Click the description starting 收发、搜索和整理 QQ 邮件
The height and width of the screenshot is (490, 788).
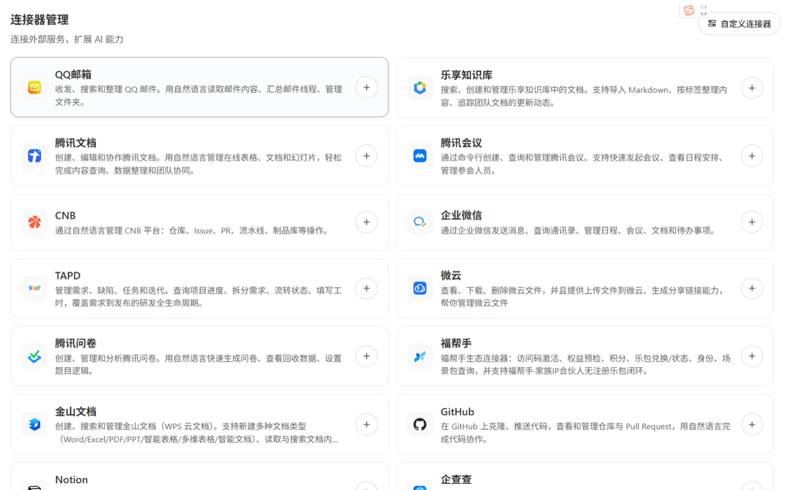(x=198, y=95)
